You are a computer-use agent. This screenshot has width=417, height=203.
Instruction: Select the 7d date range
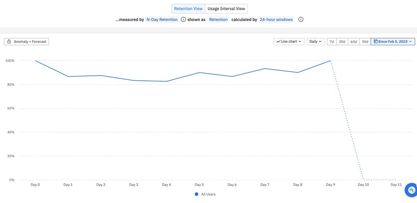click(x=332, y=41)
